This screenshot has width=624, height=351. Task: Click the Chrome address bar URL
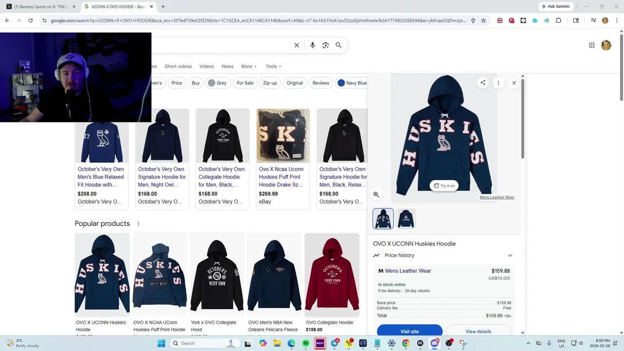tap(258, 20)
